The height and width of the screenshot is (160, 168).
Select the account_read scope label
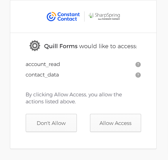(x=43, y=64)
